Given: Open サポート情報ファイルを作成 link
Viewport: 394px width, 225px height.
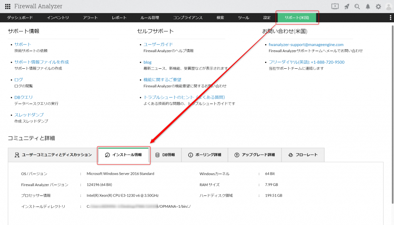Looking at the screenshot, I should coord(42,62).
